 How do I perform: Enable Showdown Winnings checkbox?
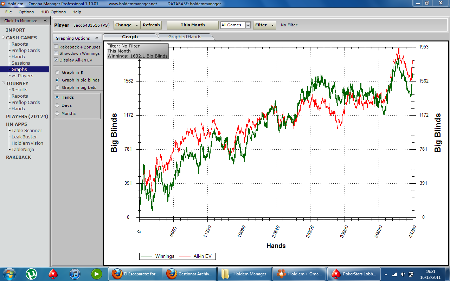point(56,53)
